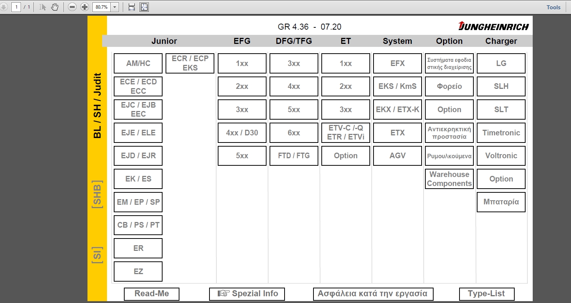Open the Μπαταρία charger section
The height and width of the screenshot is (303, 571).
(x=501, y=202)
